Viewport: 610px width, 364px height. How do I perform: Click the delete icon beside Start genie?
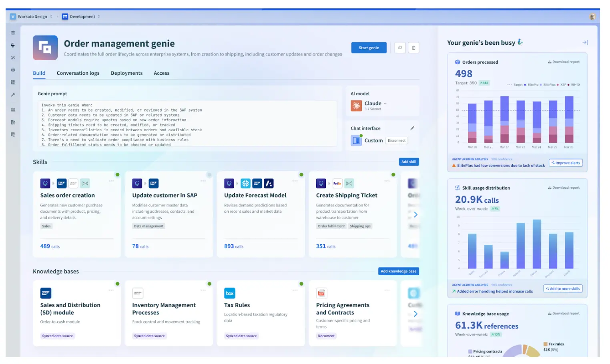(x=413, y=47)
